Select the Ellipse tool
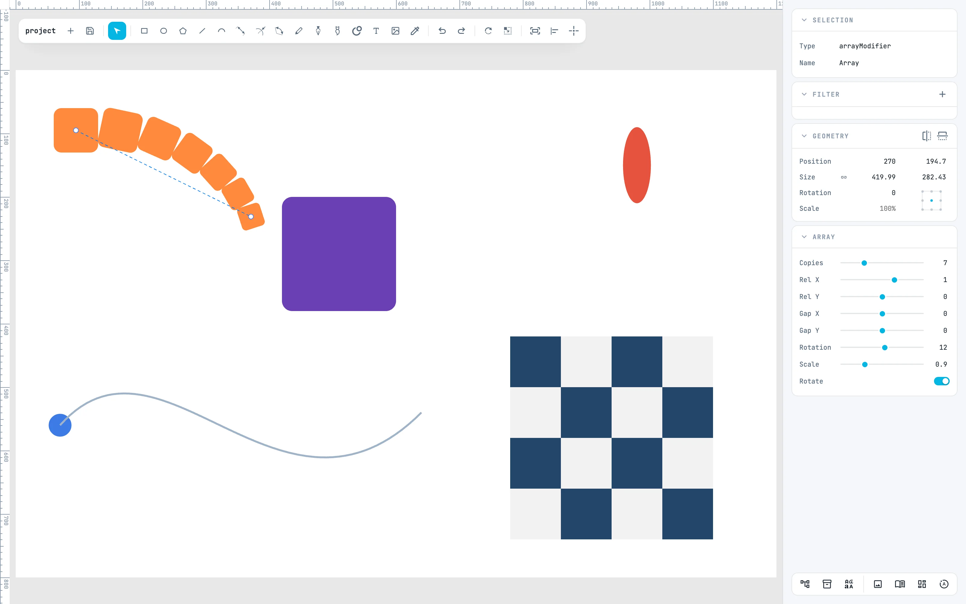 164,31
